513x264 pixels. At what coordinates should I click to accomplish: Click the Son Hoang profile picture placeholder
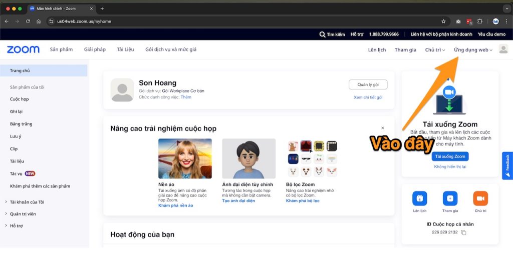click(122, 90)
